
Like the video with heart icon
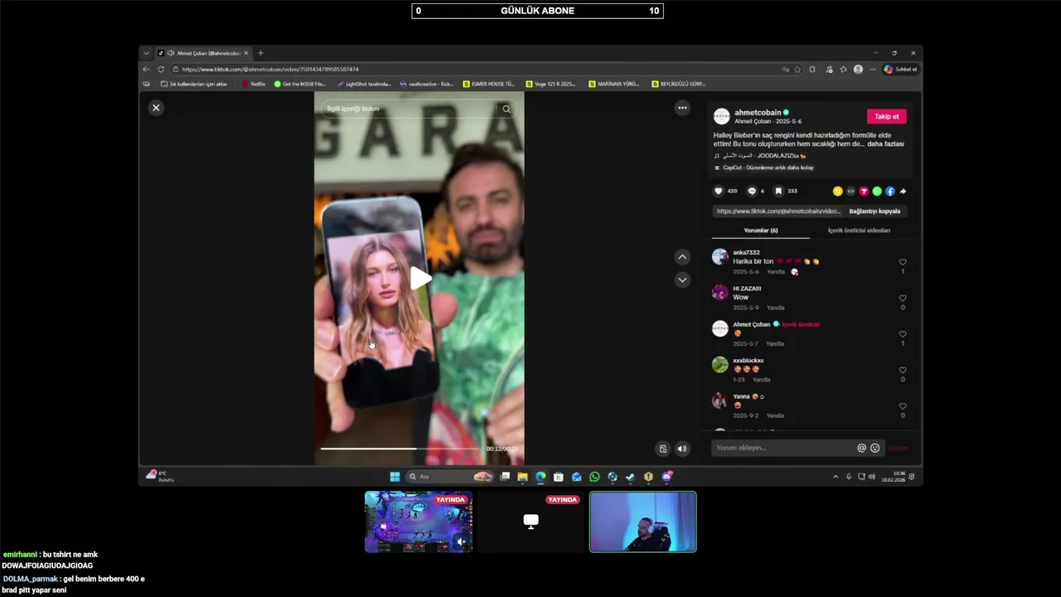point(719,191)
